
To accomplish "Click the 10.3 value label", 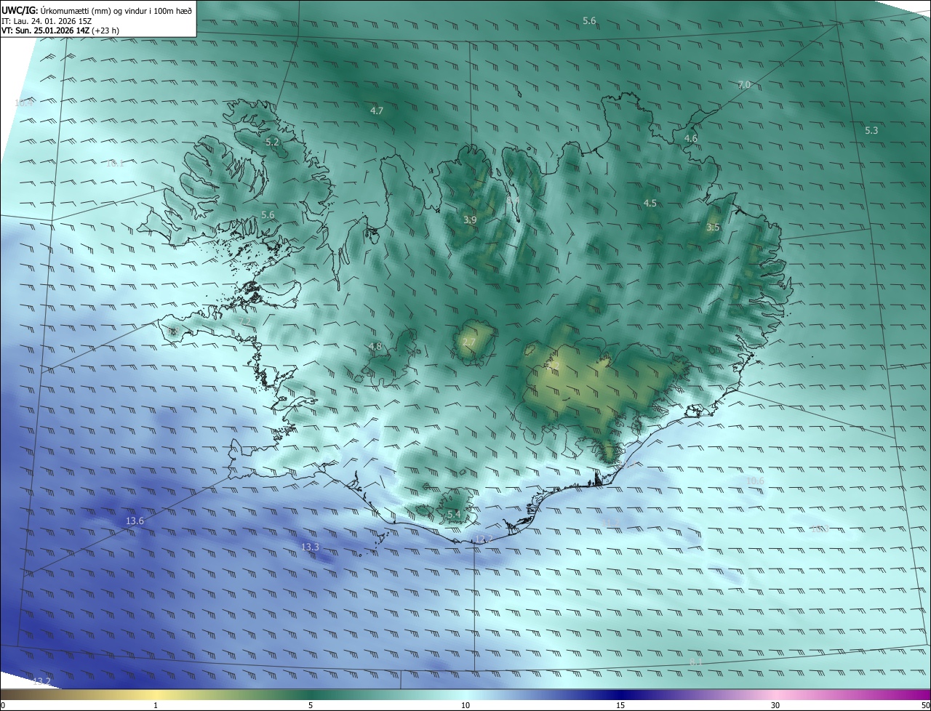I will pos(820,529).
